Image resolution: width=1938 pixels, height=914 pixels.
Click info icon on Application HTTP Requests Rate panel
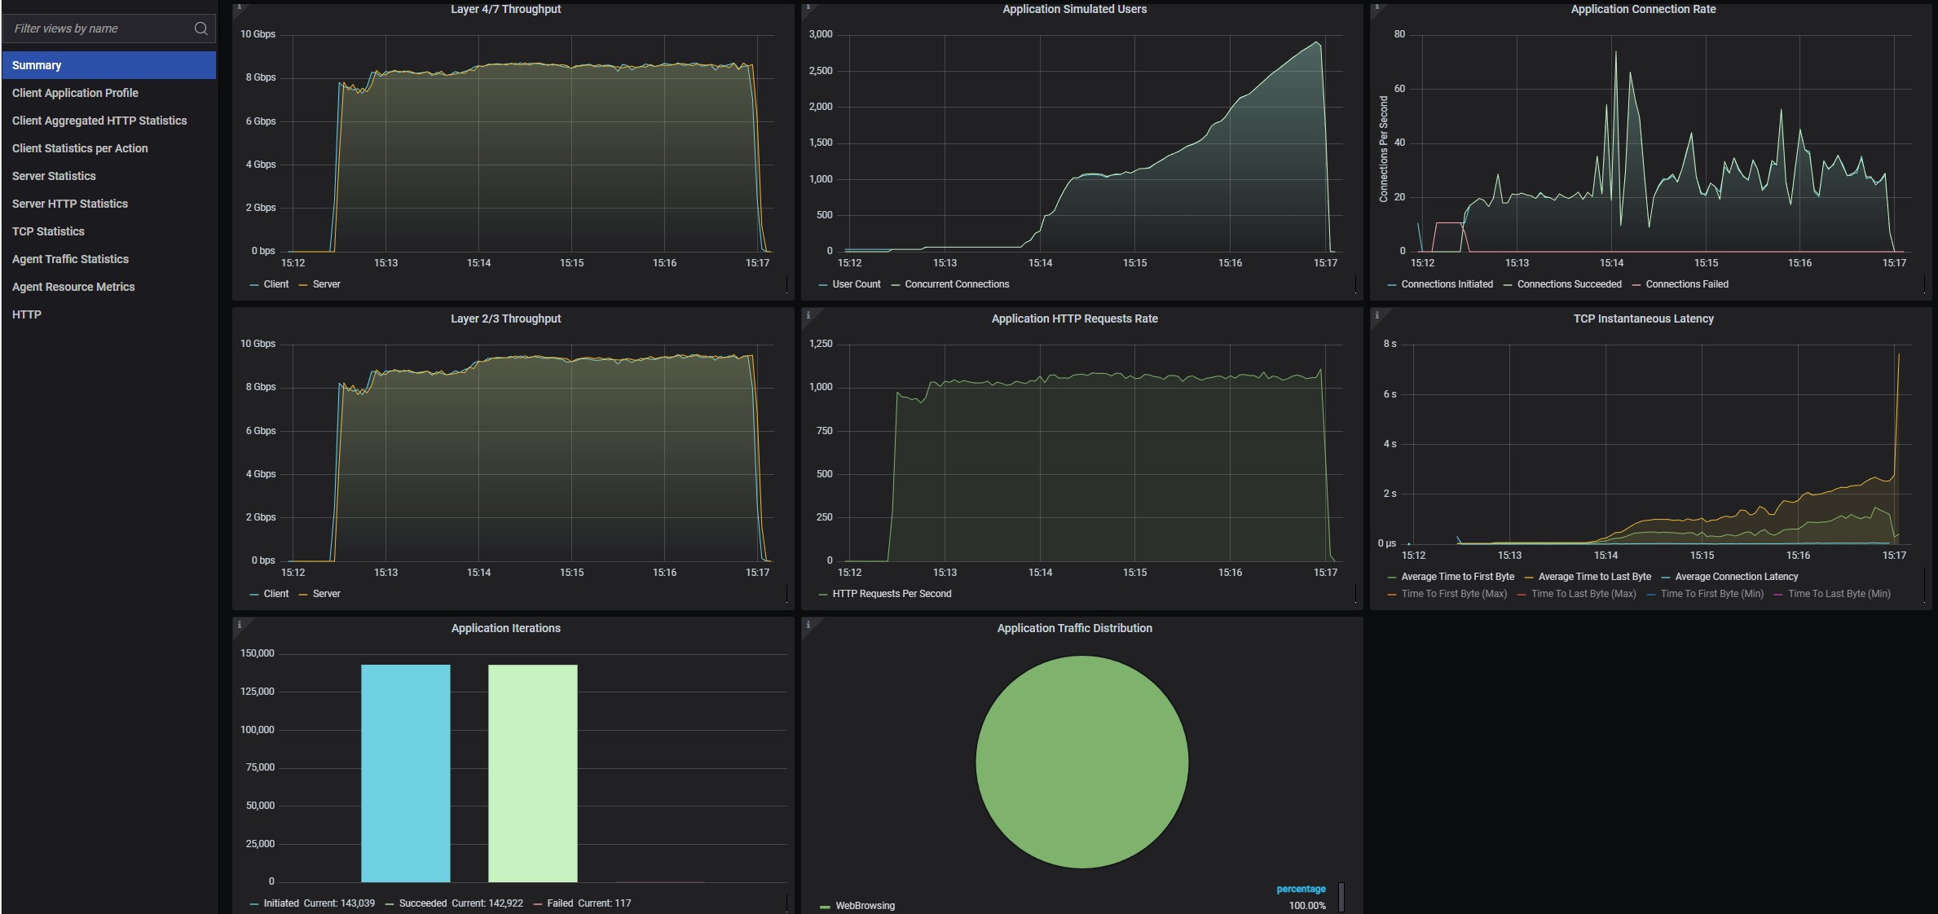click(808, 315)
